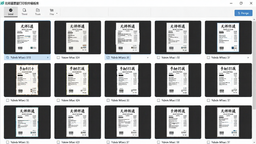Click the highlighted "Yolmk Mlact 916" label text
This screenshot has height=144, width=256.
coord(20,57)
